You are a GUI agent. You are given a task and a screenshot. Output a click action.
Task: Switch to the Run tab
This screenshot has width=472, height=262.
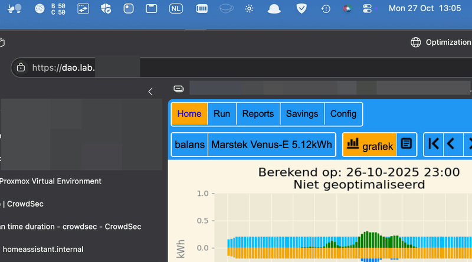[222, 114]
